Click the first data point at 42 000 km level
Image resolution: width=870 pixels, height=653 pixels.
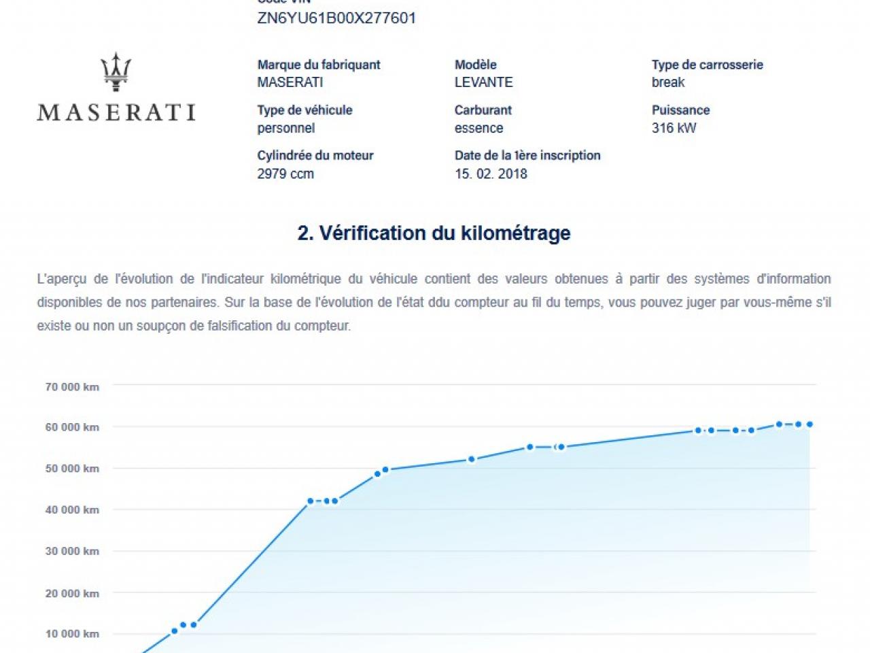[311, 501]
